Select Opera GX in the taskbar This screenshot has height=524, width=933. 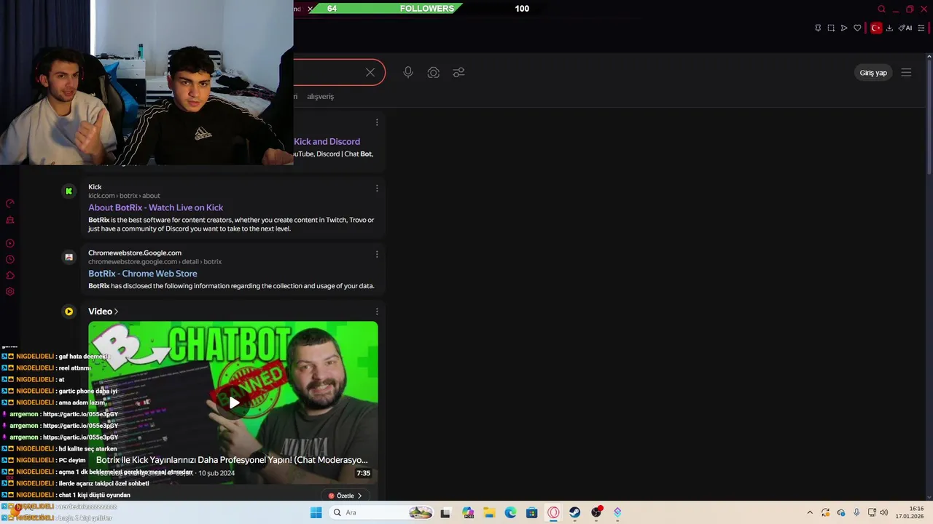(x=553, y=512)
